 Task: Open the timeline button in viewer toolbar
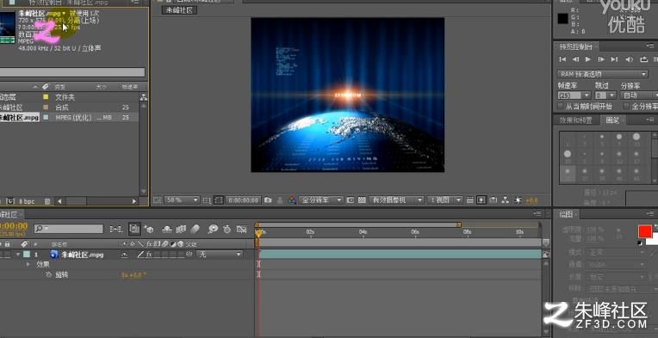tap(493, 200)
